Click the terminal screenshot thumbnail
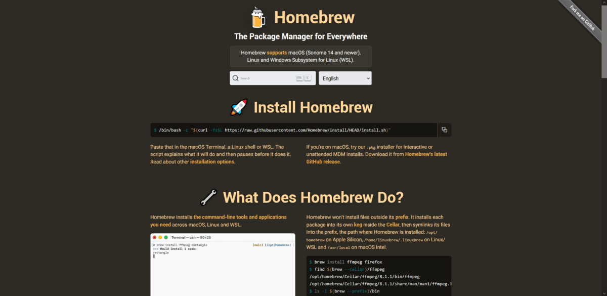 (223, 265)
